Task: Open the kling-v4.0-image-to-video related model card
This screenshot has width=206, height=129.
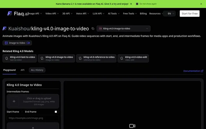Action: coord(56,58)
